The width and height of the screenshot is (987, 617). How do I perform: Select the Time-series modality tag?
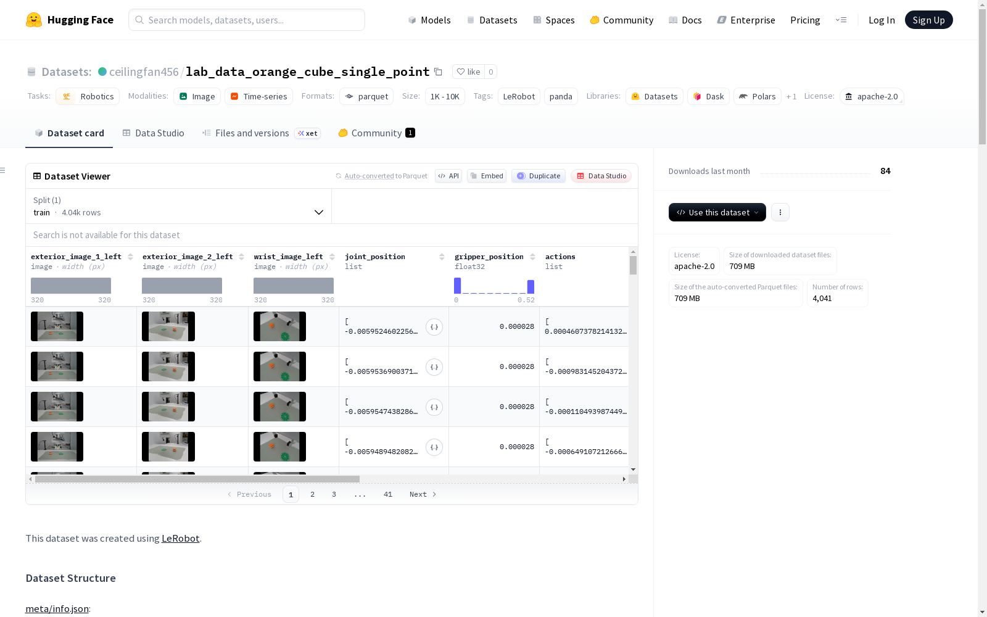coord(258,96)
